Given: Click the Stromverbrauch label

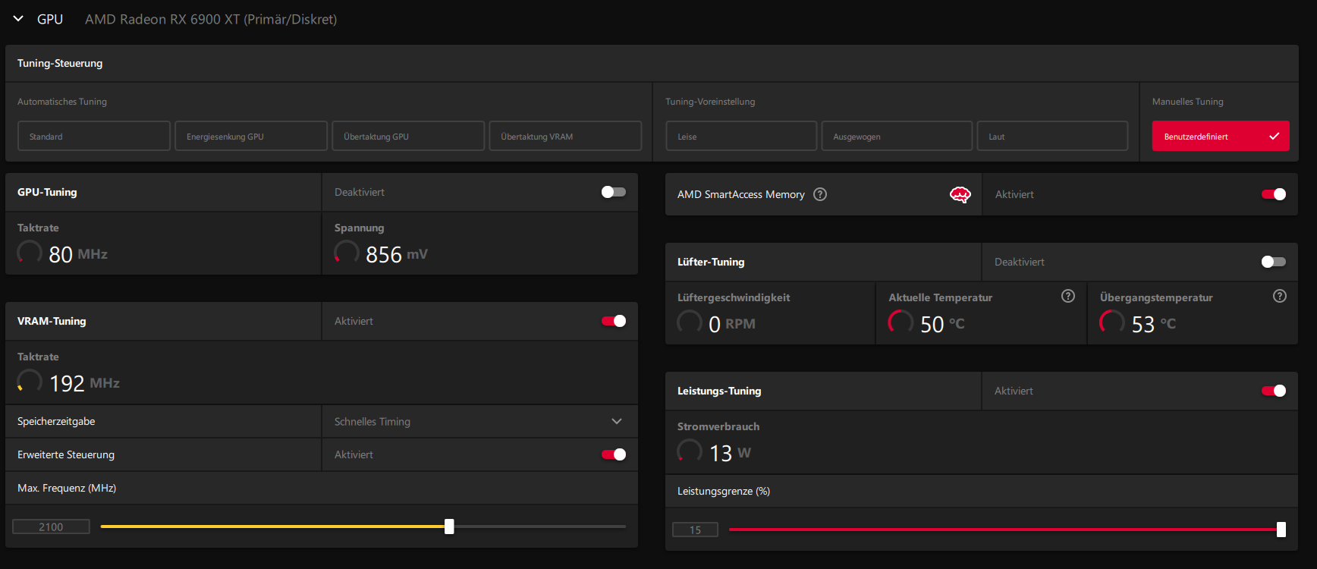Looking at the screenshot, I should (x=718, y=426).
